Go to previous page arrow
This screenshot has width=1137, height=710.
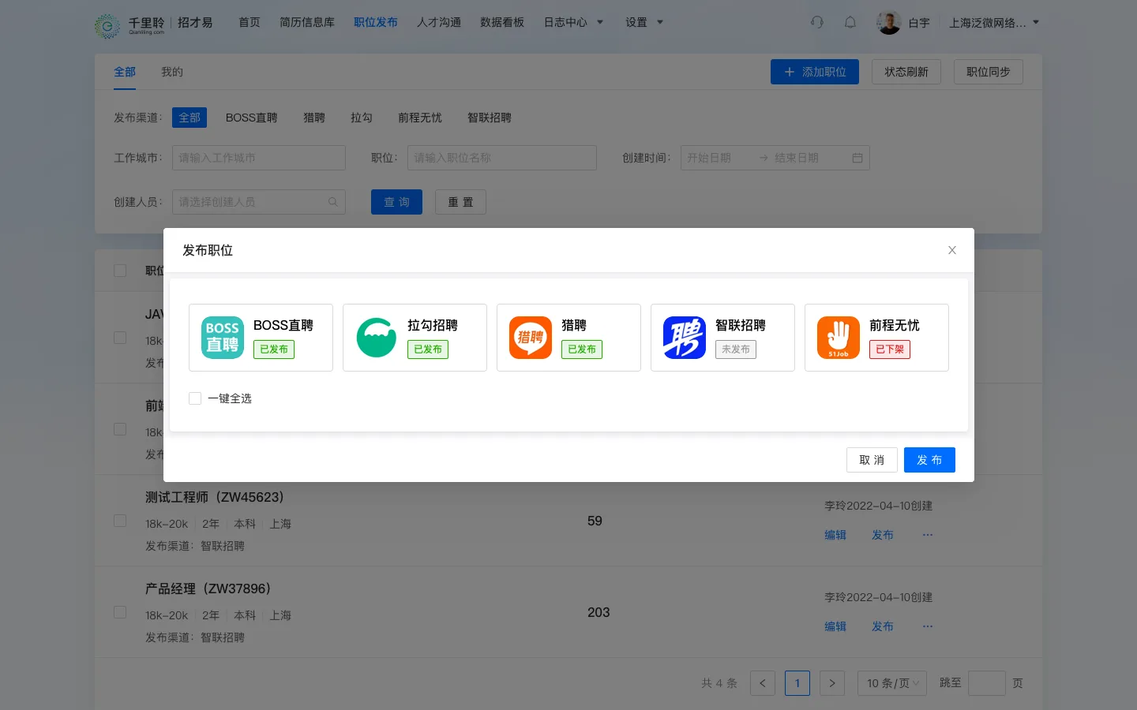(763, 683)
